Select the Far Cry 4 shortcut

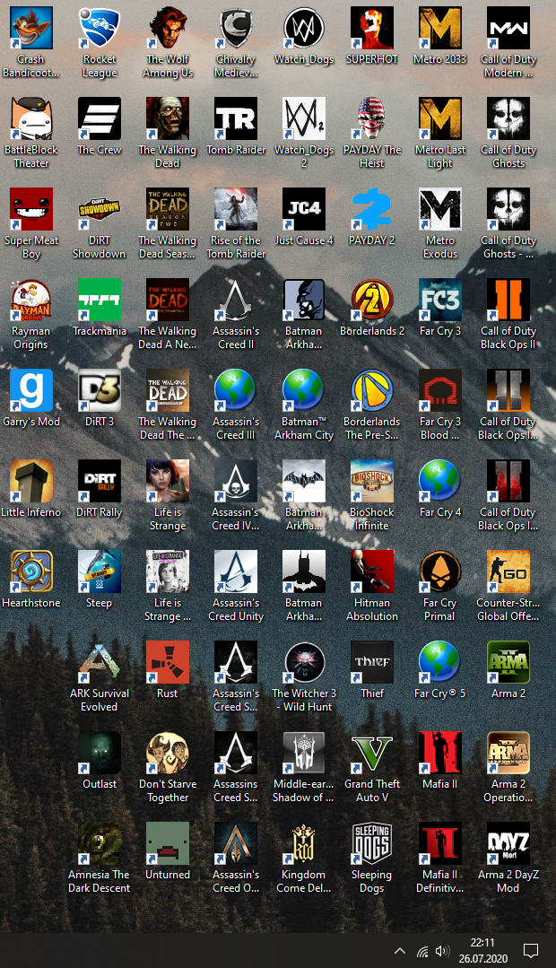440,482
